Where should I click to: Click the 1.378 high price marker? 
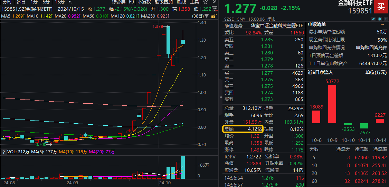(158, 27)
